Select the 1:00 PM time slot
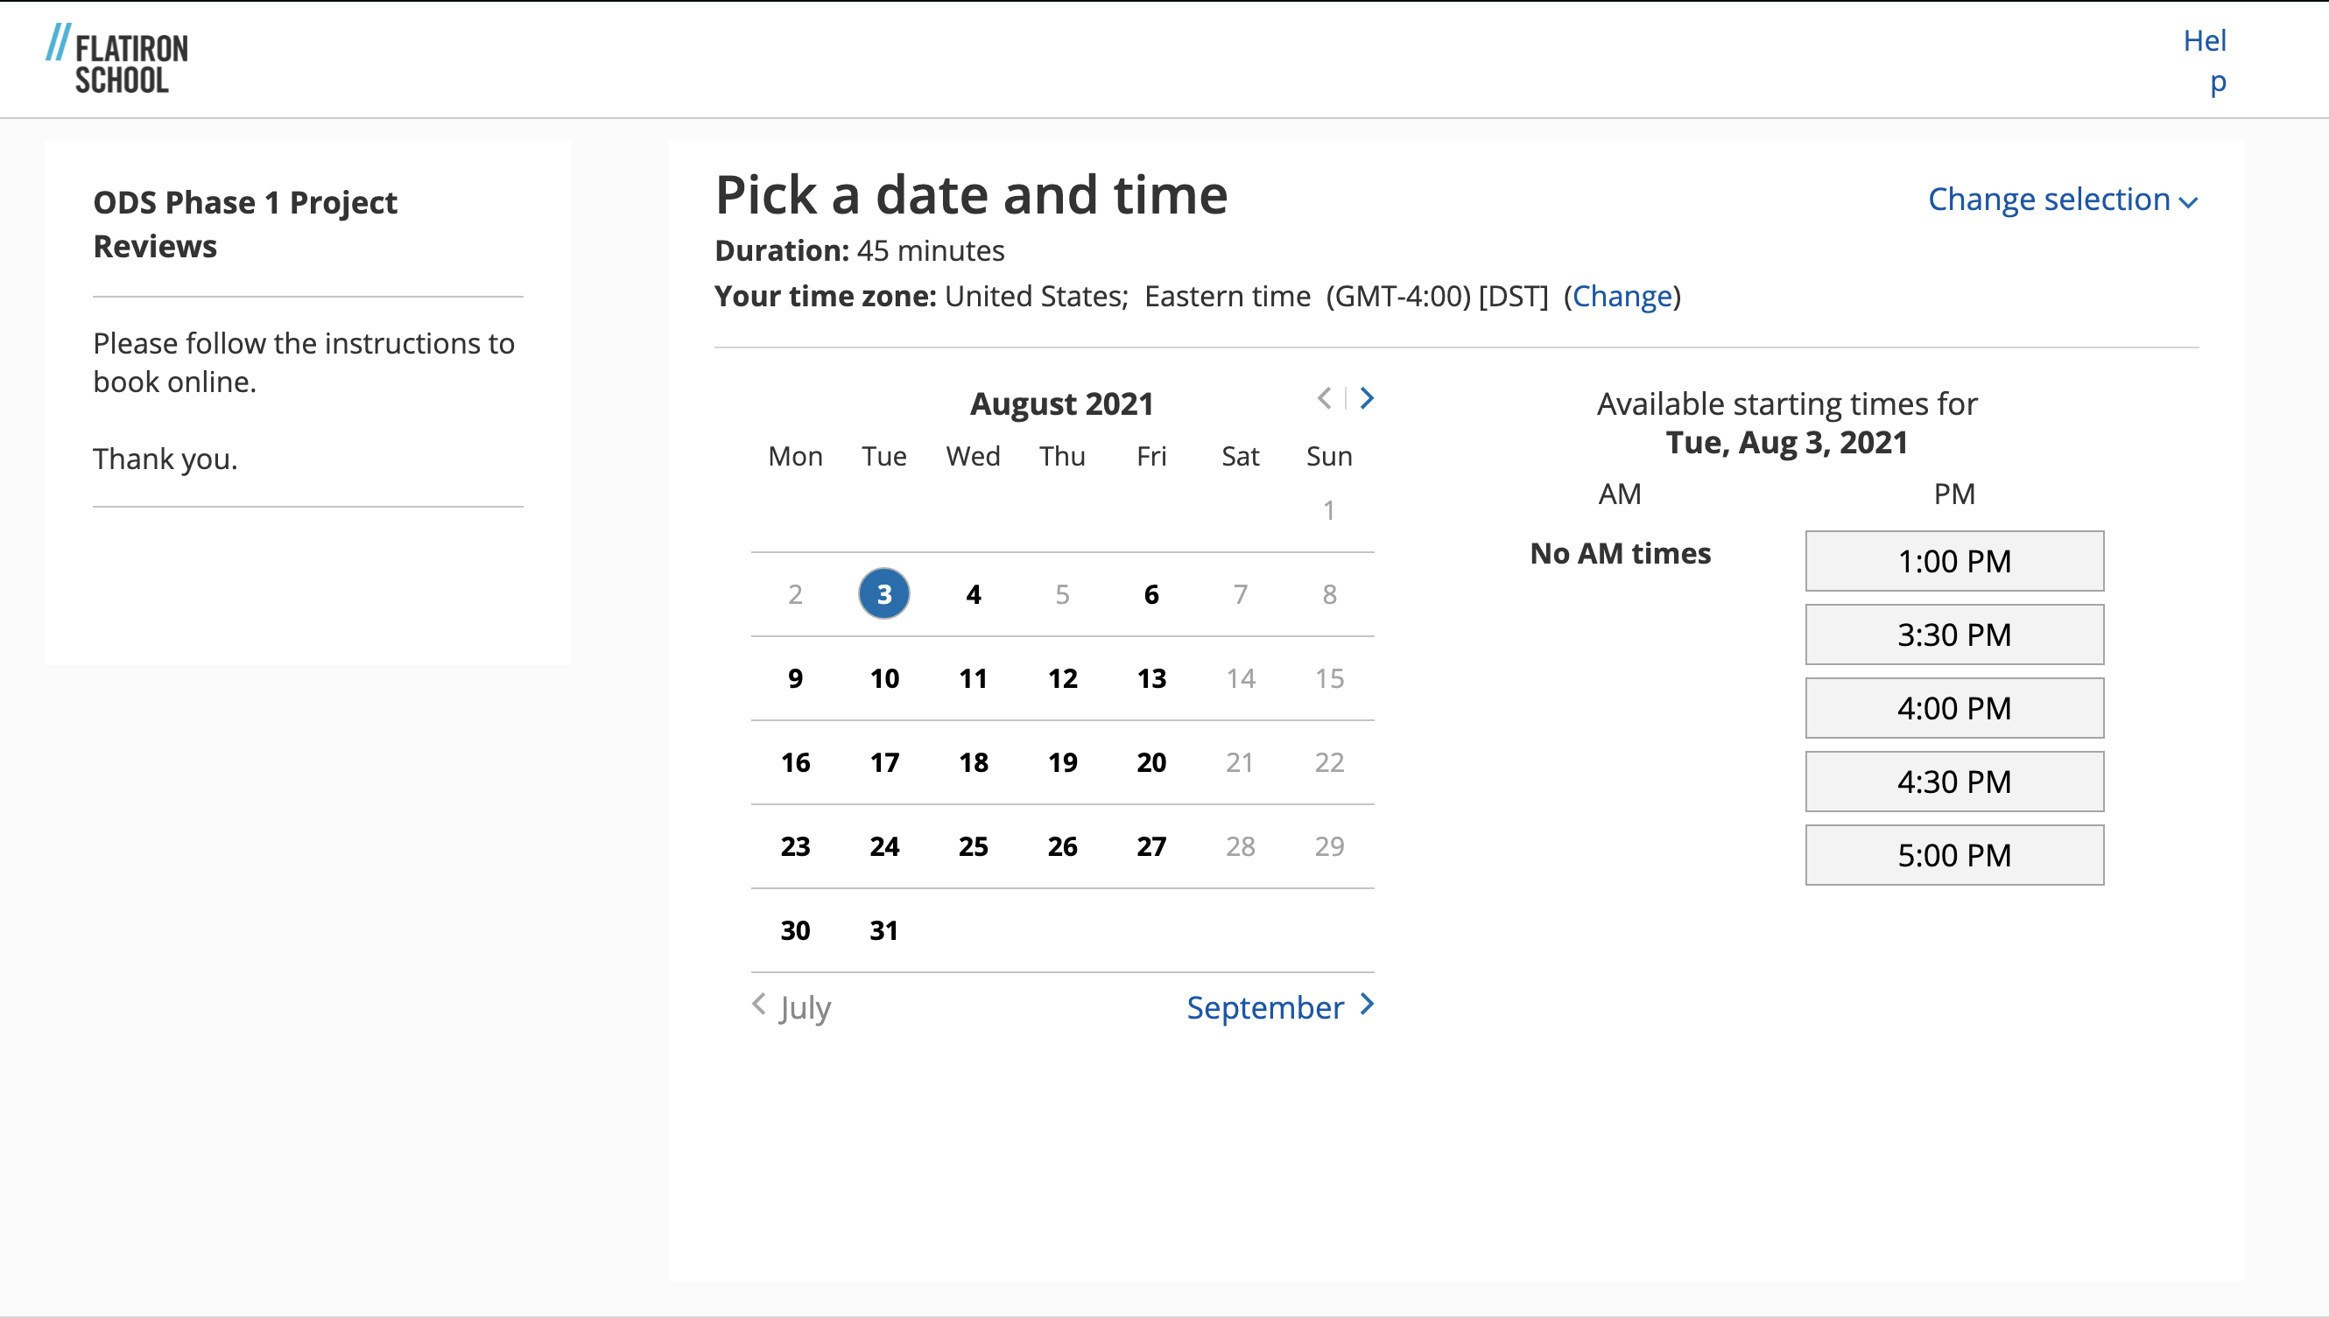This screenshot has height=1318, width=2329. tap(1954, 560)
